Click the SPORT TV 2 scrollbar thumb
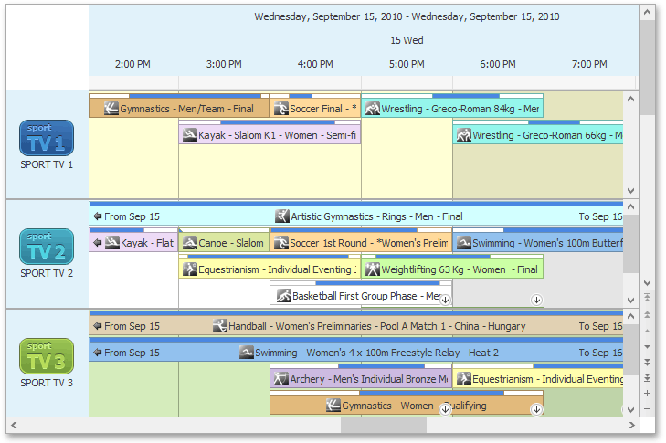The height and width of the screenshot is (443, 666). (630, 243)
